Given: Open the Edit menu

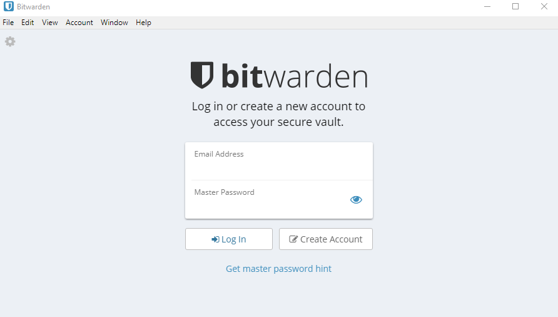Looking at the screenshot, I should click(x=28, y=23).
